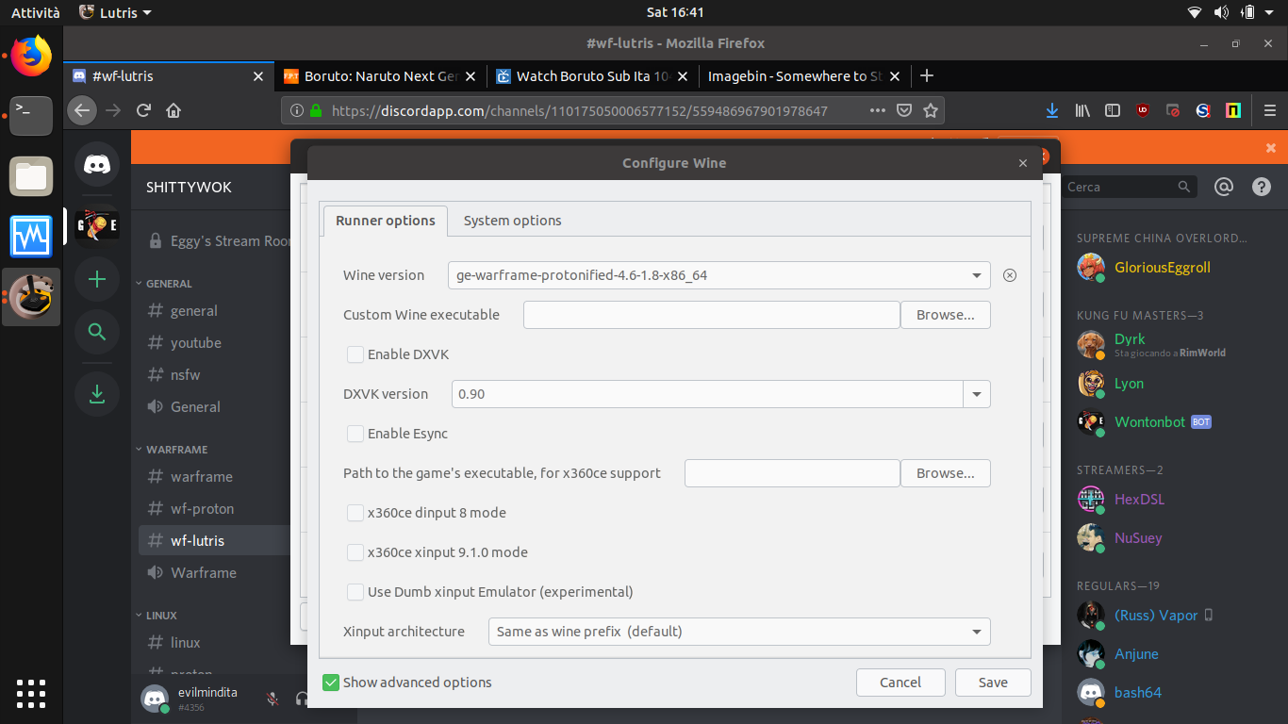Dismiss orange Discord notice banner

1271,148
